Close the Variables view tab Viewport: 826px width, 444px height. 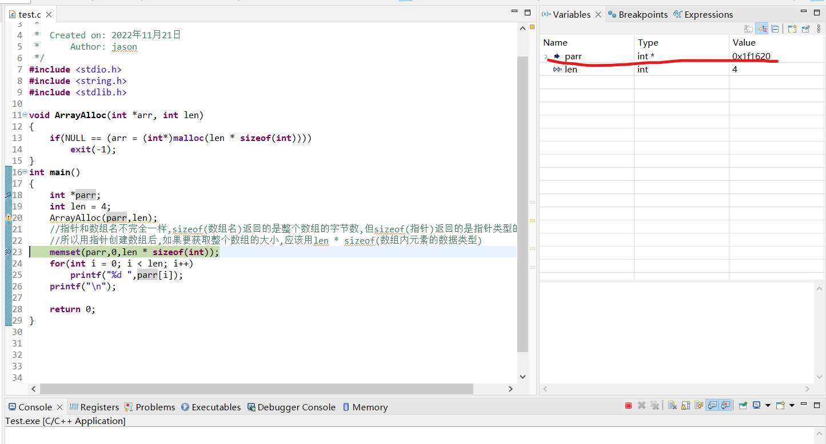click(598, 15)
